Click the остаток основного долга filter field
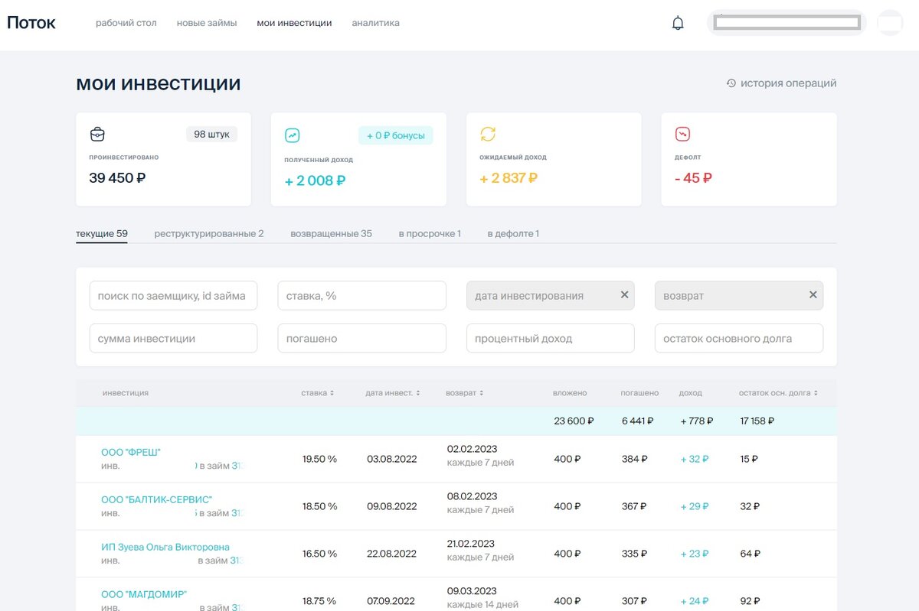Screen dimensions: 919x611 pyautogui.click(x=739, y=339)
